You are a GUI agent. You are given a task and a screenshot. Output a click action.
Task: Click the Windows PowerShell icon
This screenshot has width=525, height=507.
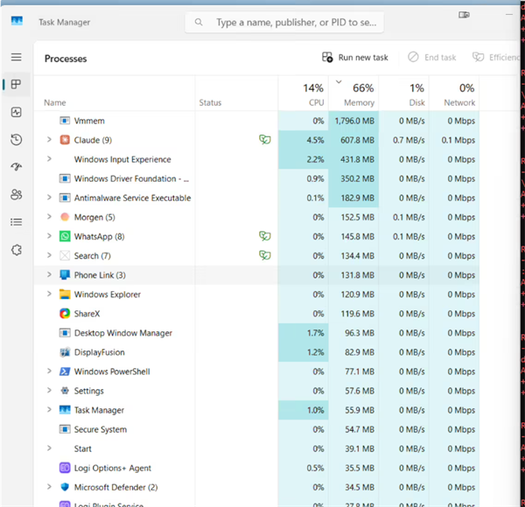(65, 372)
